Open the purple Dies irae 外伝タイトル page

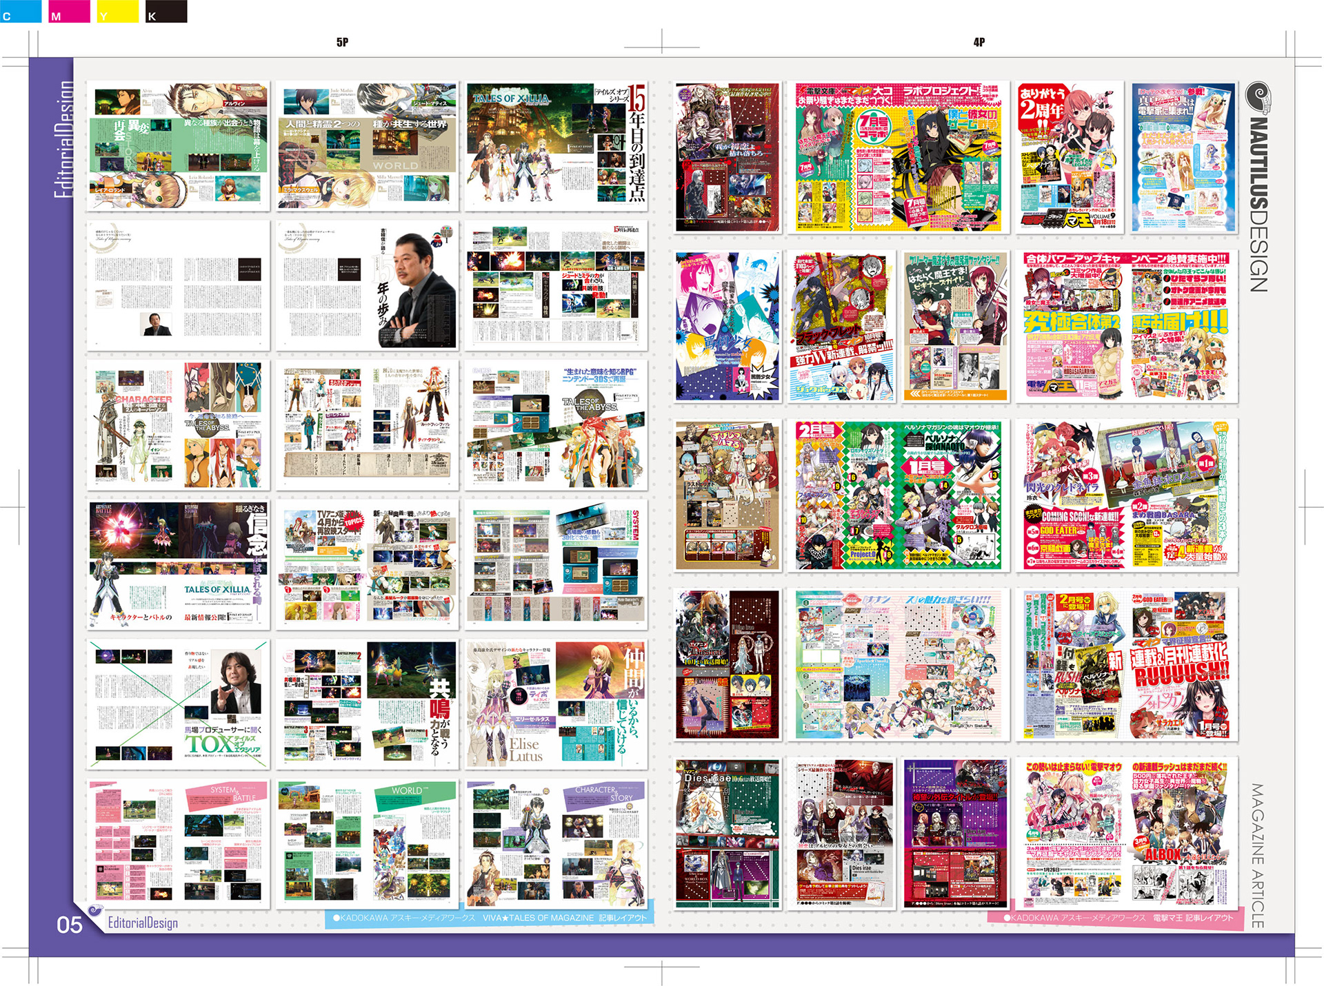pos(955,833)
